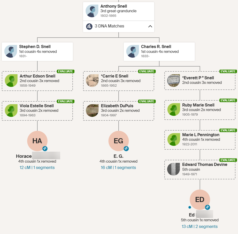Viewport: 238px width, 234px height.
Task: Open Carrie E Snell's photo thumbnail
Action: tap(92, 81)
